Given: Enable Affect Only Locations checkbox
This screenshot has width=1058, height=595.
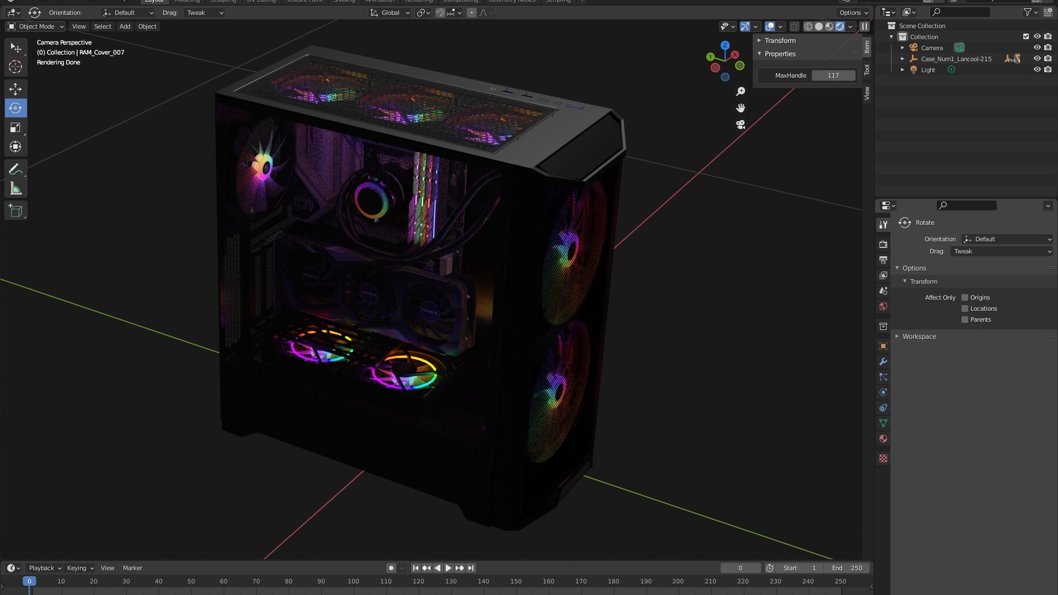Looking at the screenshot, I should point(965,309).
